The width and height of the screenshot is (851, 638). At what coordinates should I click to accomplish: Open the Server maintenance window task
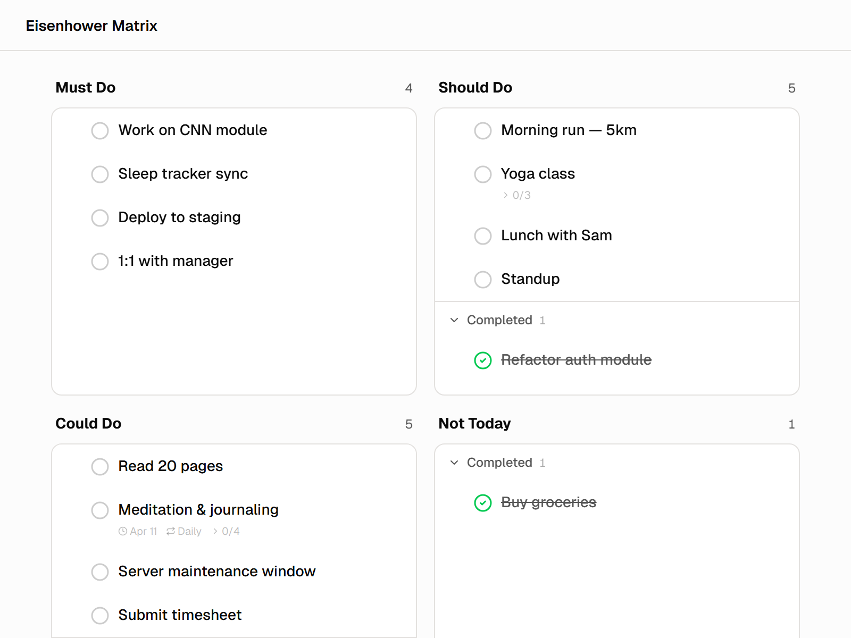217,571
